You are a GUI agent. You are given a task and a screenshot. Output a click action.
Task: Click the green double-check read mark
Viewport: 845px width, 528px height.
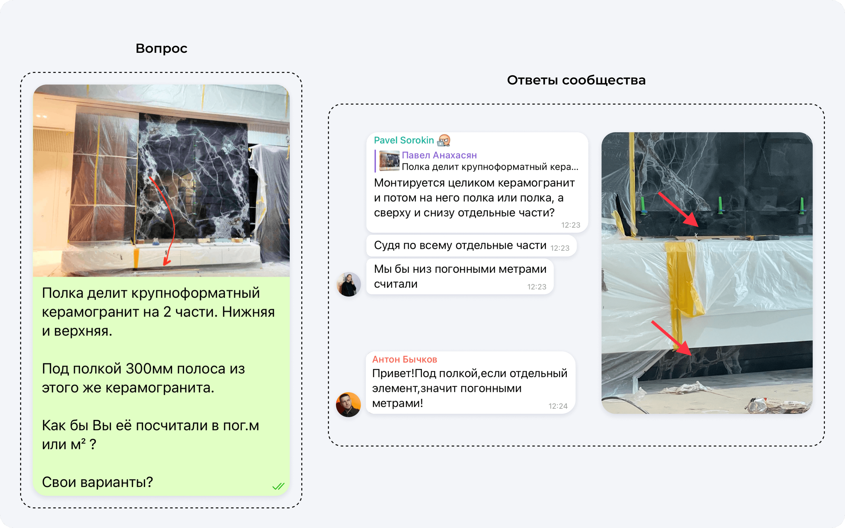coord(278,486)
